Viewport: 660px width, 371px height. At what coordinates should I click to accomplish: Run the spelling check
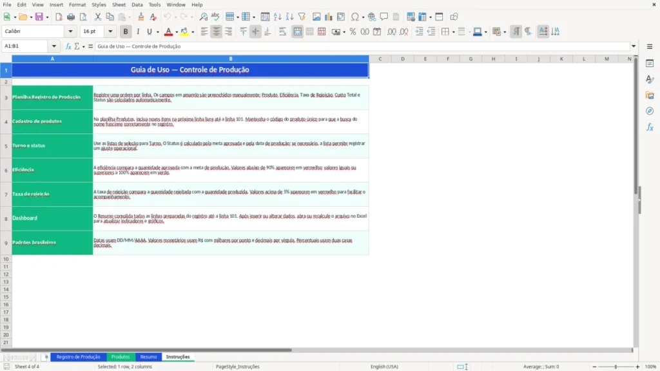(x=215, y=17)
